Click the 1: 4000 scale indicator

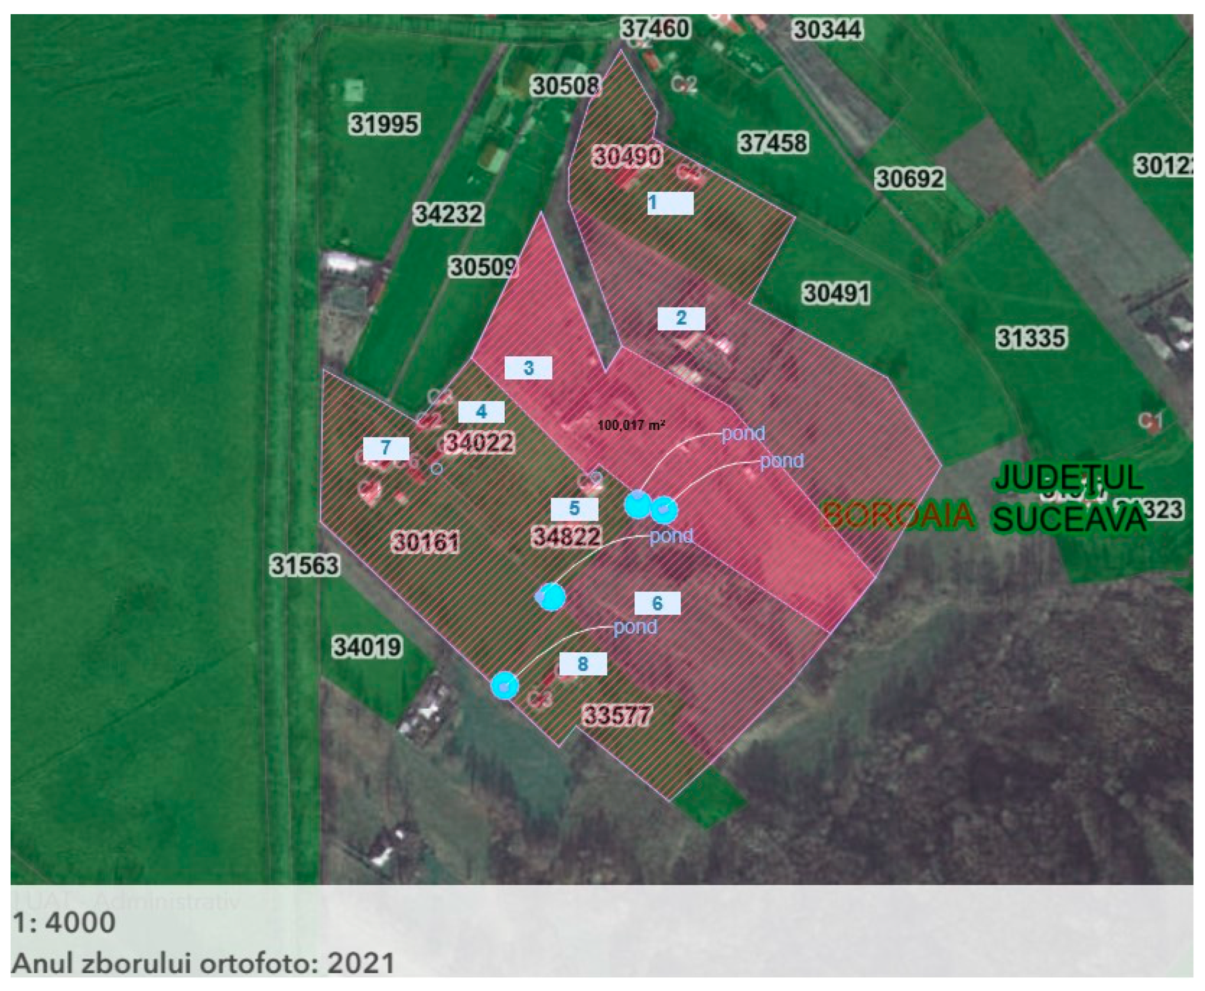tap(64, 922)
